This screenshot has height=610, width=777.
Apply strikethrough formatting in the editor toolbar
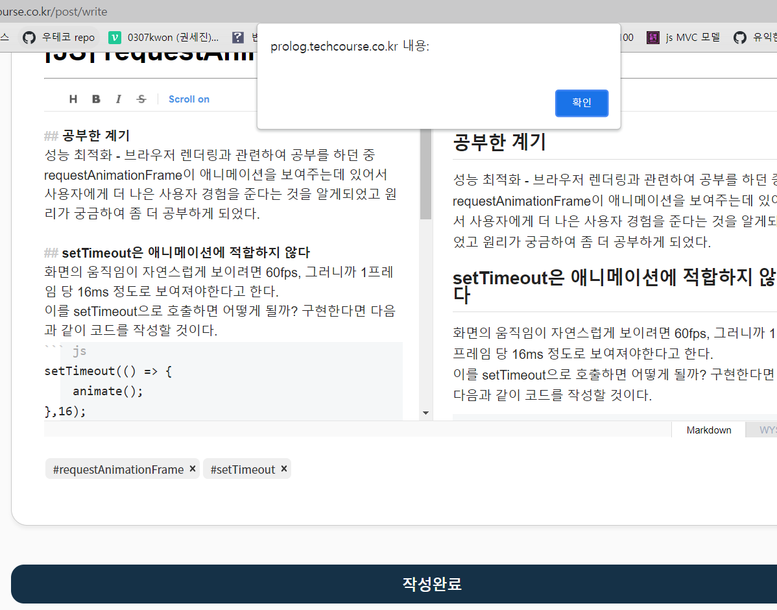coord(141,99)
